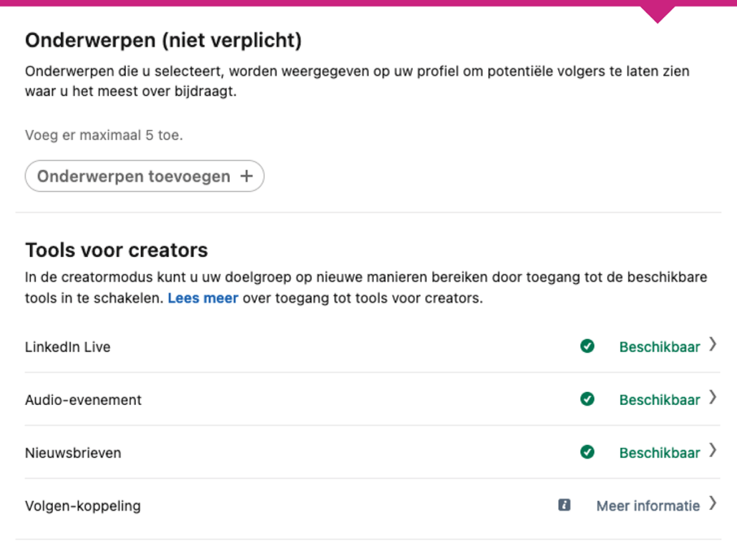Expand the Nieuwsbrieven chevron arrow
This screenshot has height=553, width=737.
tap(713, 451)
